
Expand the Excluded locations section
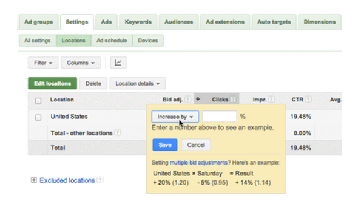click(x=34, y=180)
